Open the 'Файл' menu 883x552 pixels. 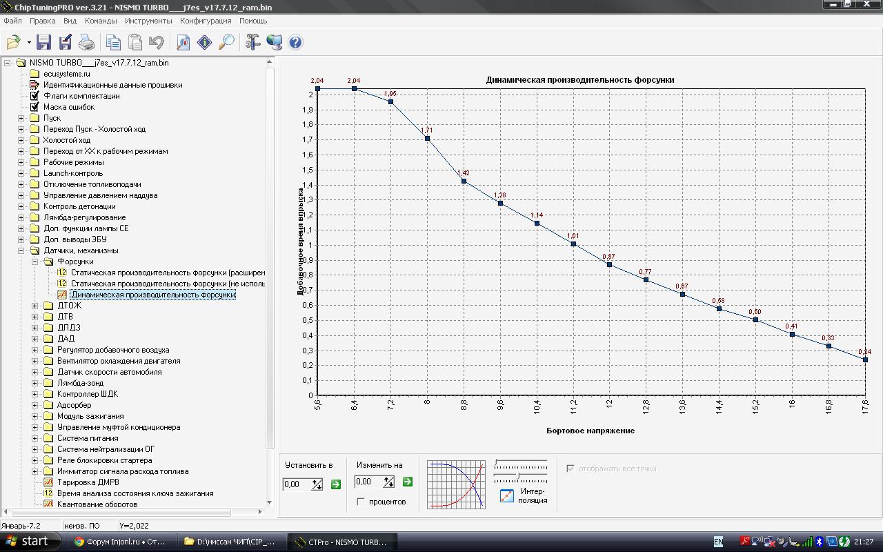point(12,21)
